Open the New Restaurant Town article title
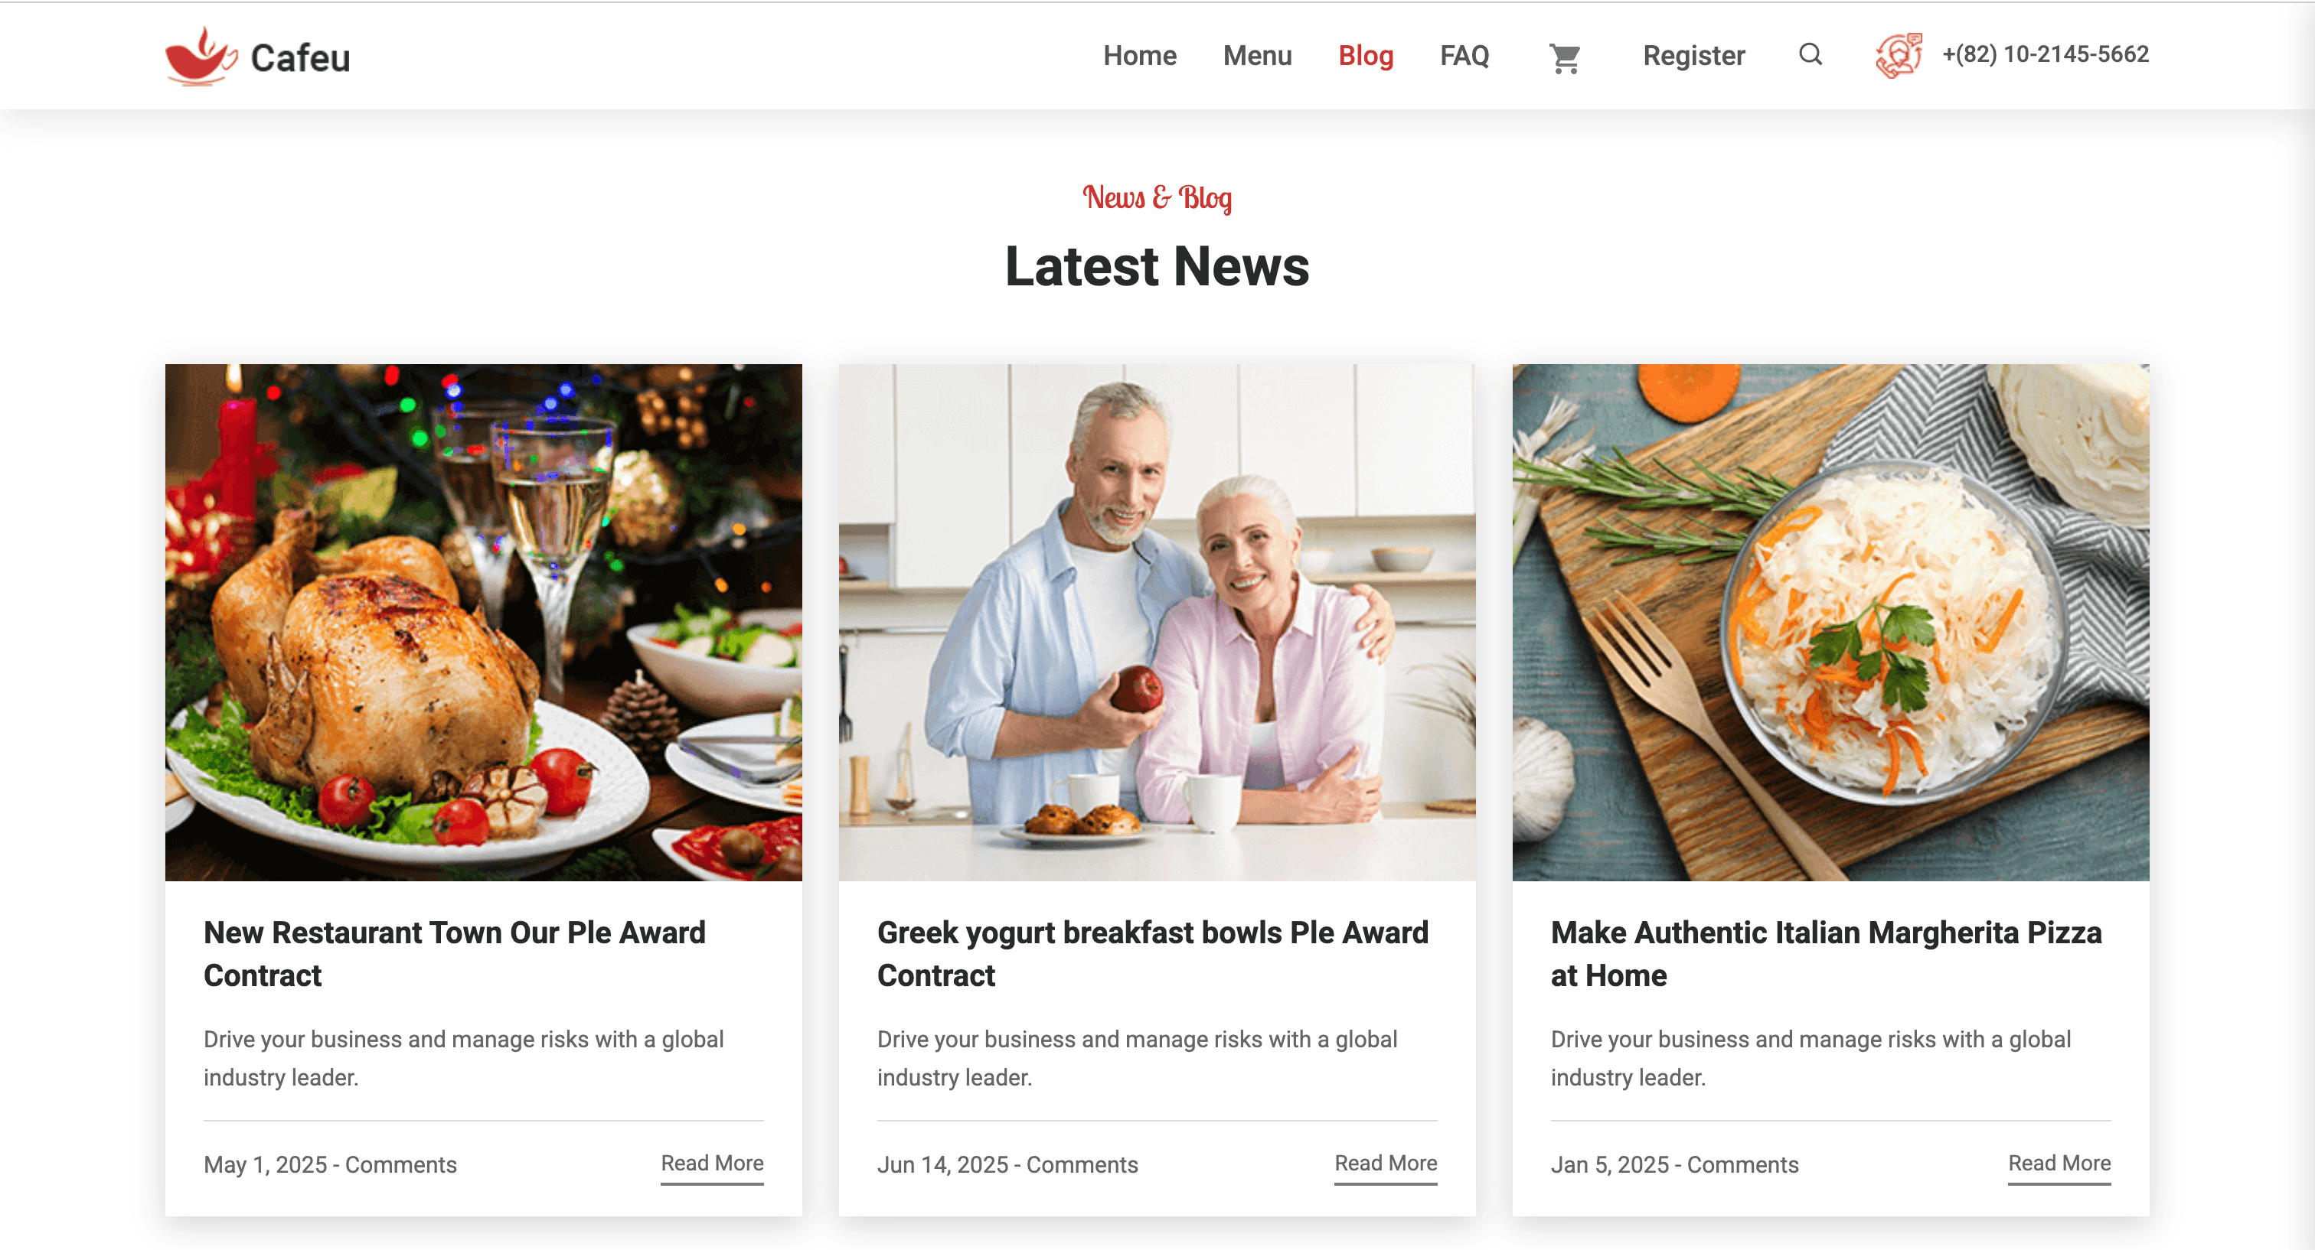 coord(455,954)
